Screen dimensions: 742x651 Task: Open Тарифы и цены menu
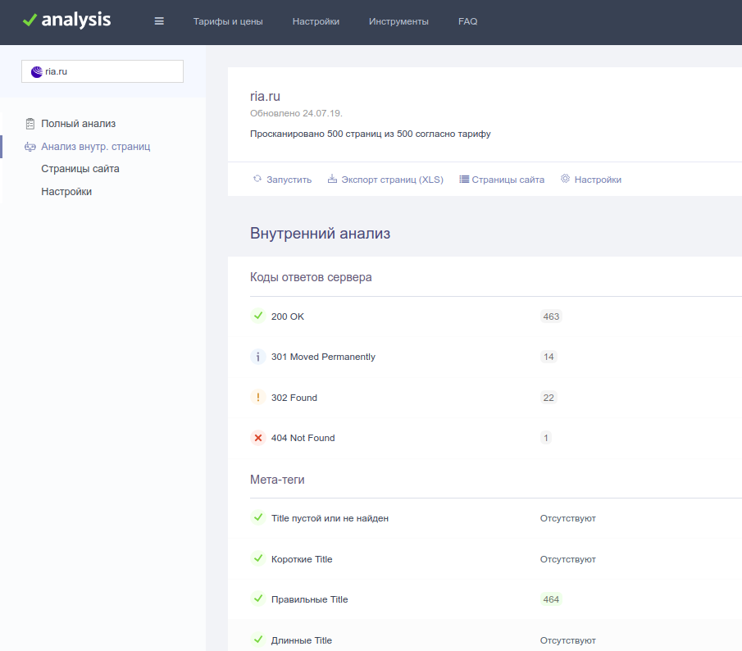[228, 21]
